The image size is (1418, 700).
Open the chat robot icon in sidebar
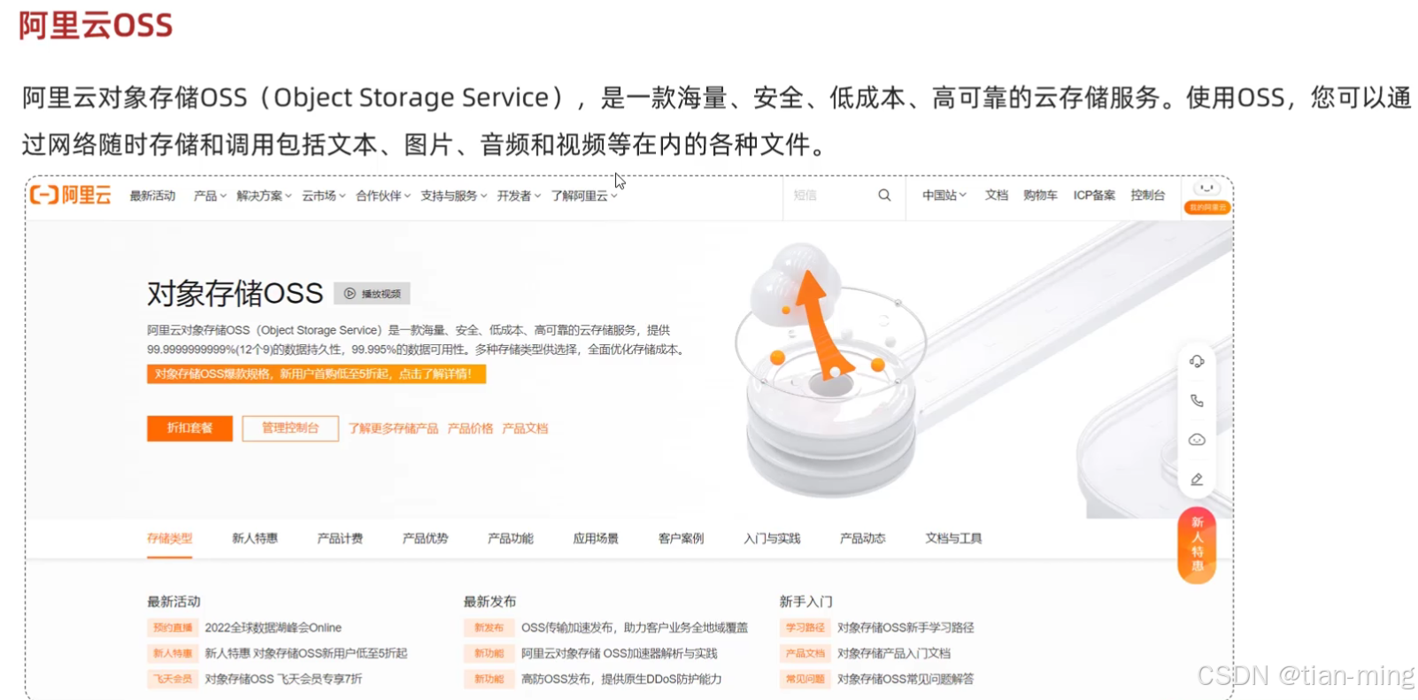point(1197,440)
